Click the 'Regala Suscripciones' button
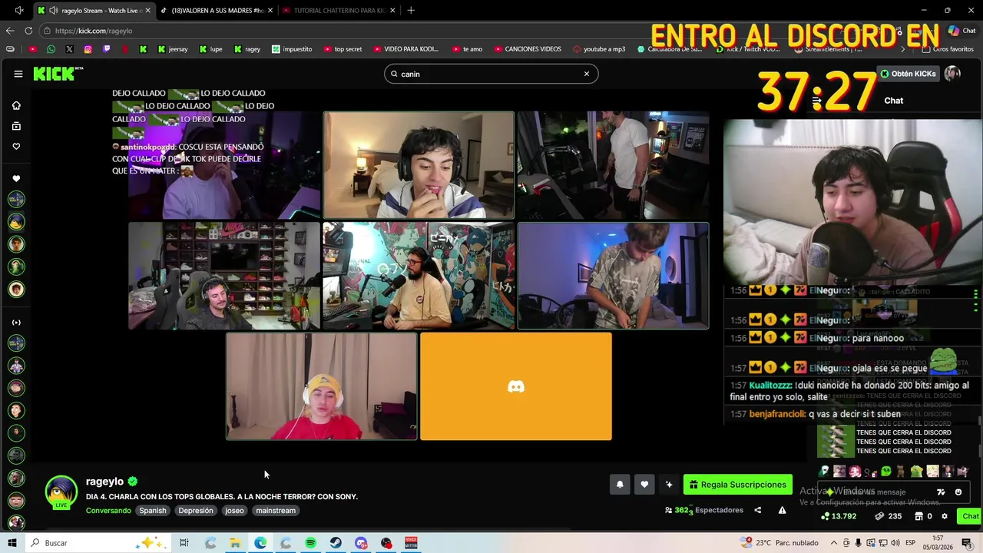 tap(738, 485)
